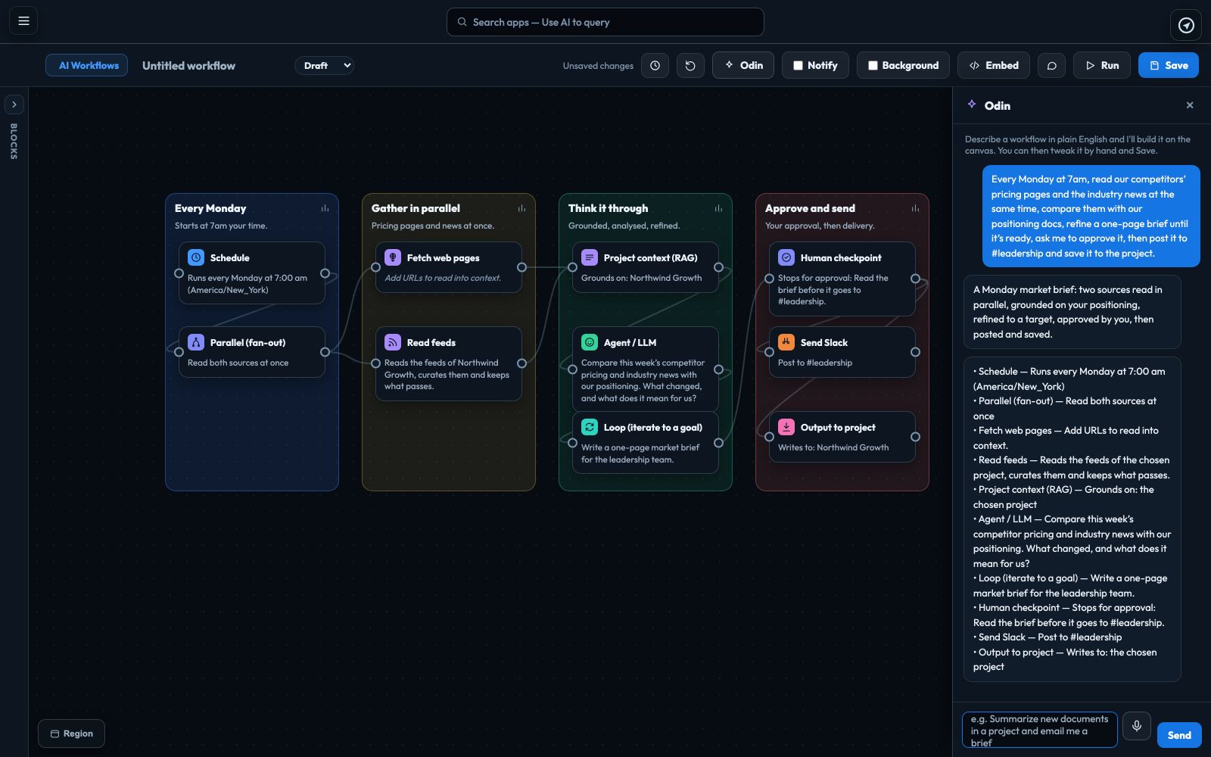
Task: Open stats for Every Monday group
Action: click(x=325, y=208)
